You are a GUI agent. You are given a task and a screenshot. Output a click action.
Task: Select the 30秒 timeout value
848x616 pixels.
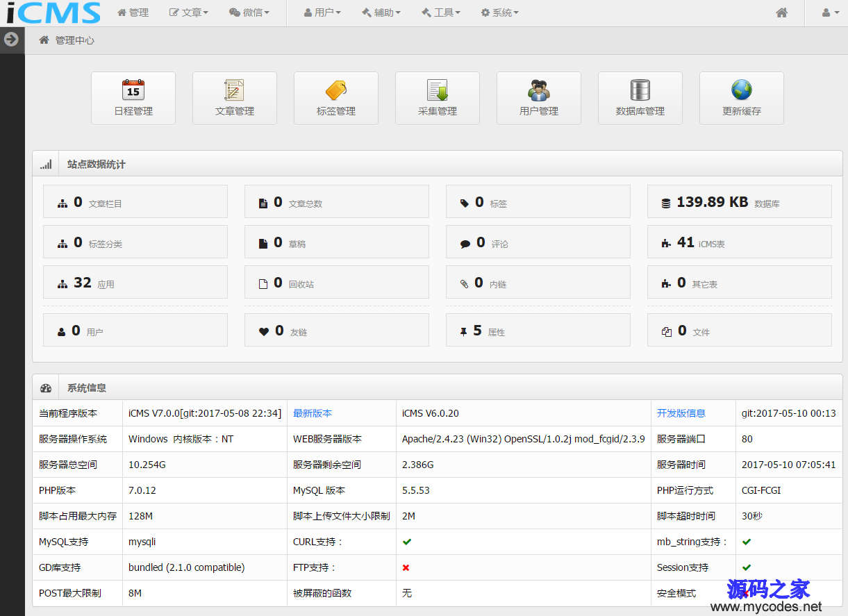tap(753, 516)
